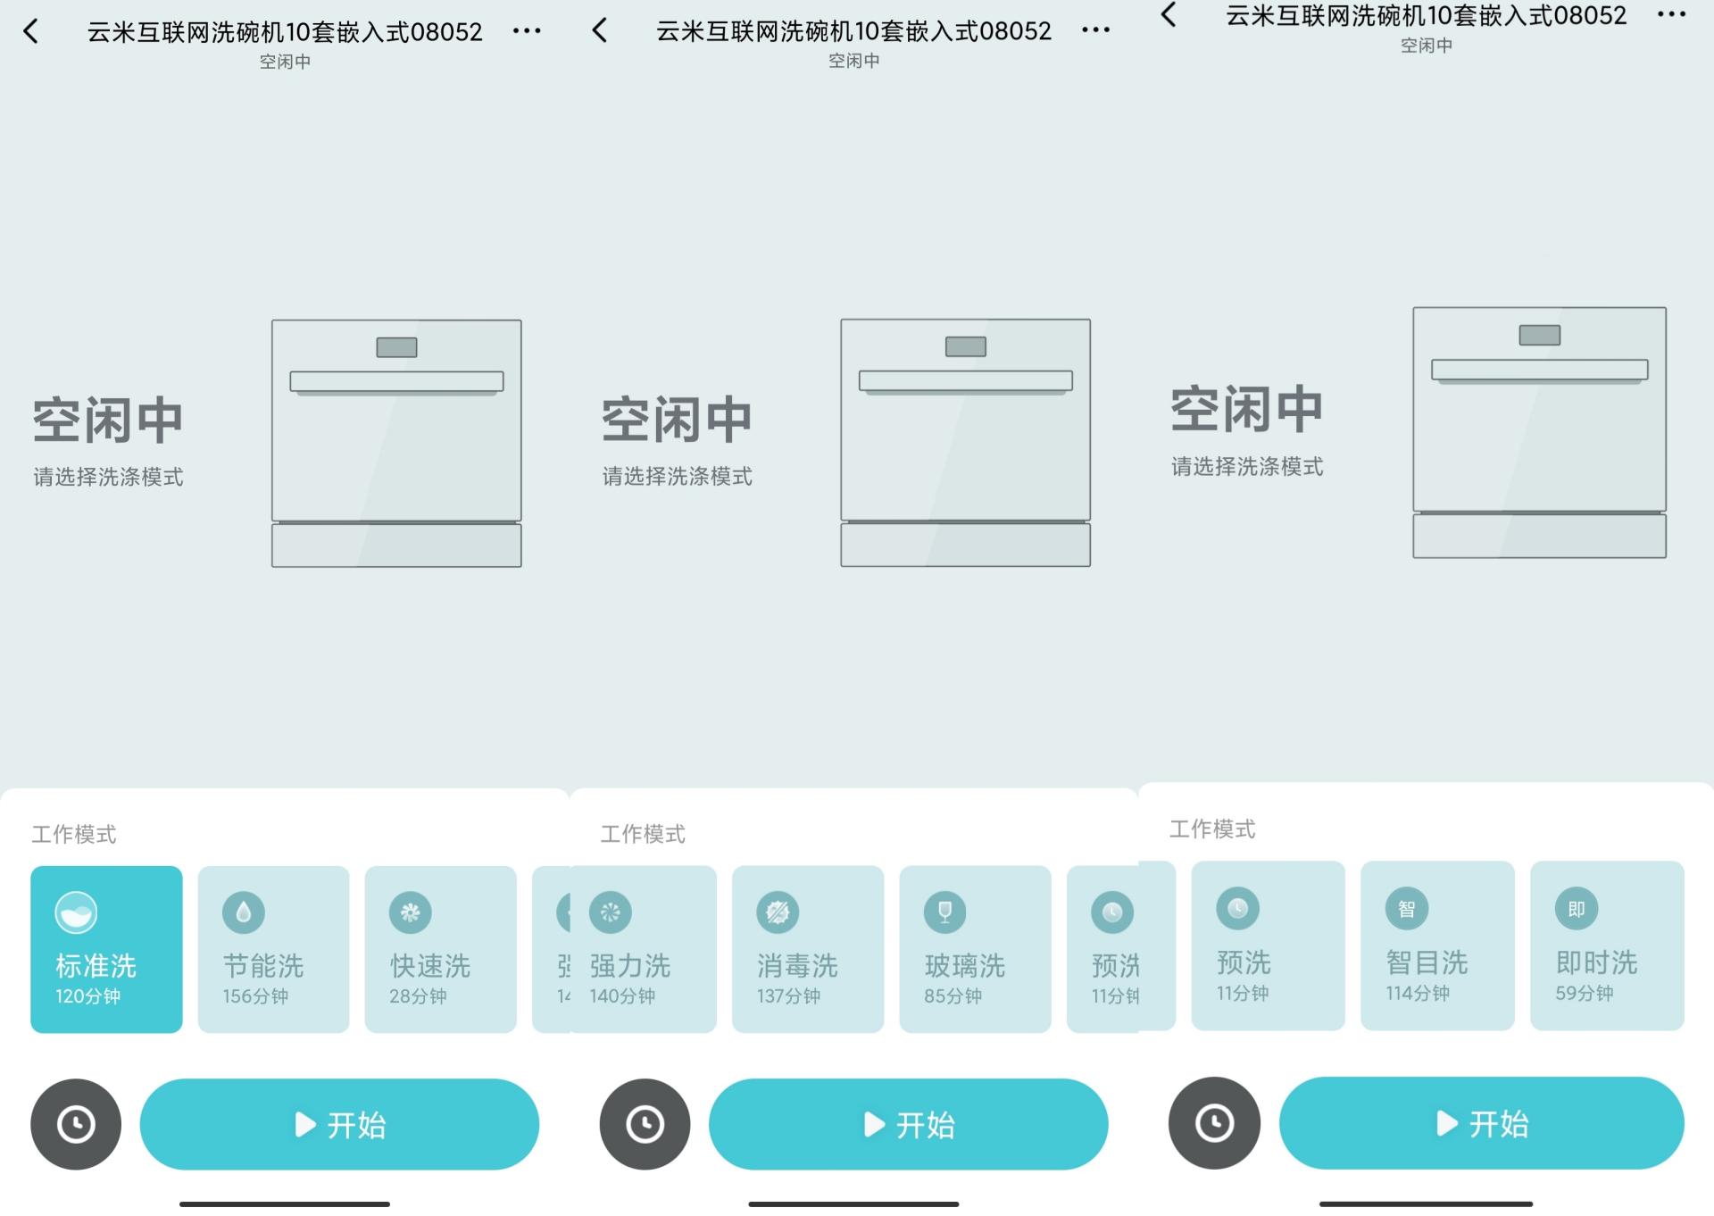The width and height of the screenshot is (1714, 1216).
Task: Pick the 智目洗 114分钟 mode
Action: [1437, 945]
